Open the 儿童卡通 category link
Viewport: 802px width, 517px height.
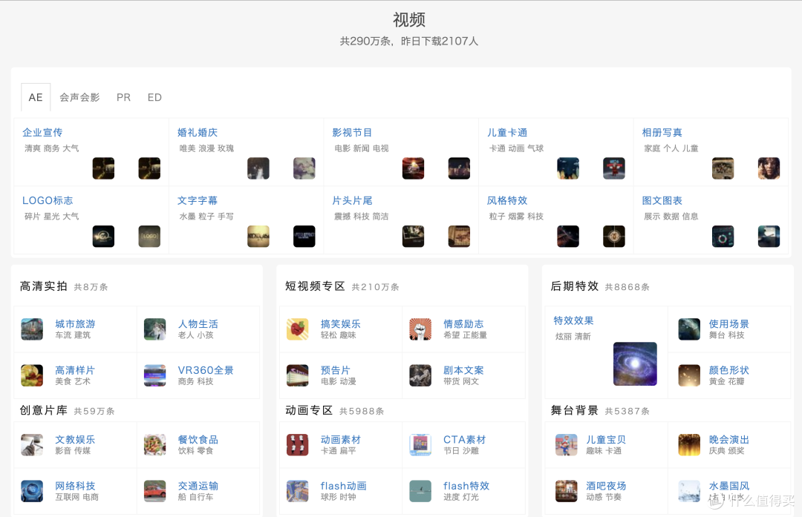507,132
